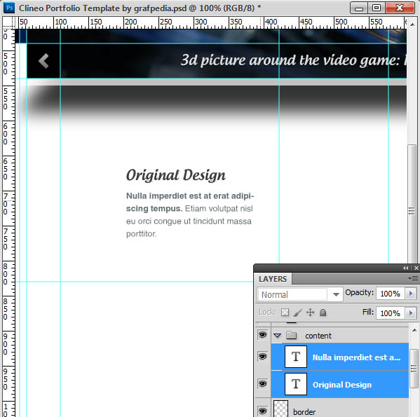Click the left arrow slider chevron on canvas
The image size is (420, 417).
click(43, 61)
